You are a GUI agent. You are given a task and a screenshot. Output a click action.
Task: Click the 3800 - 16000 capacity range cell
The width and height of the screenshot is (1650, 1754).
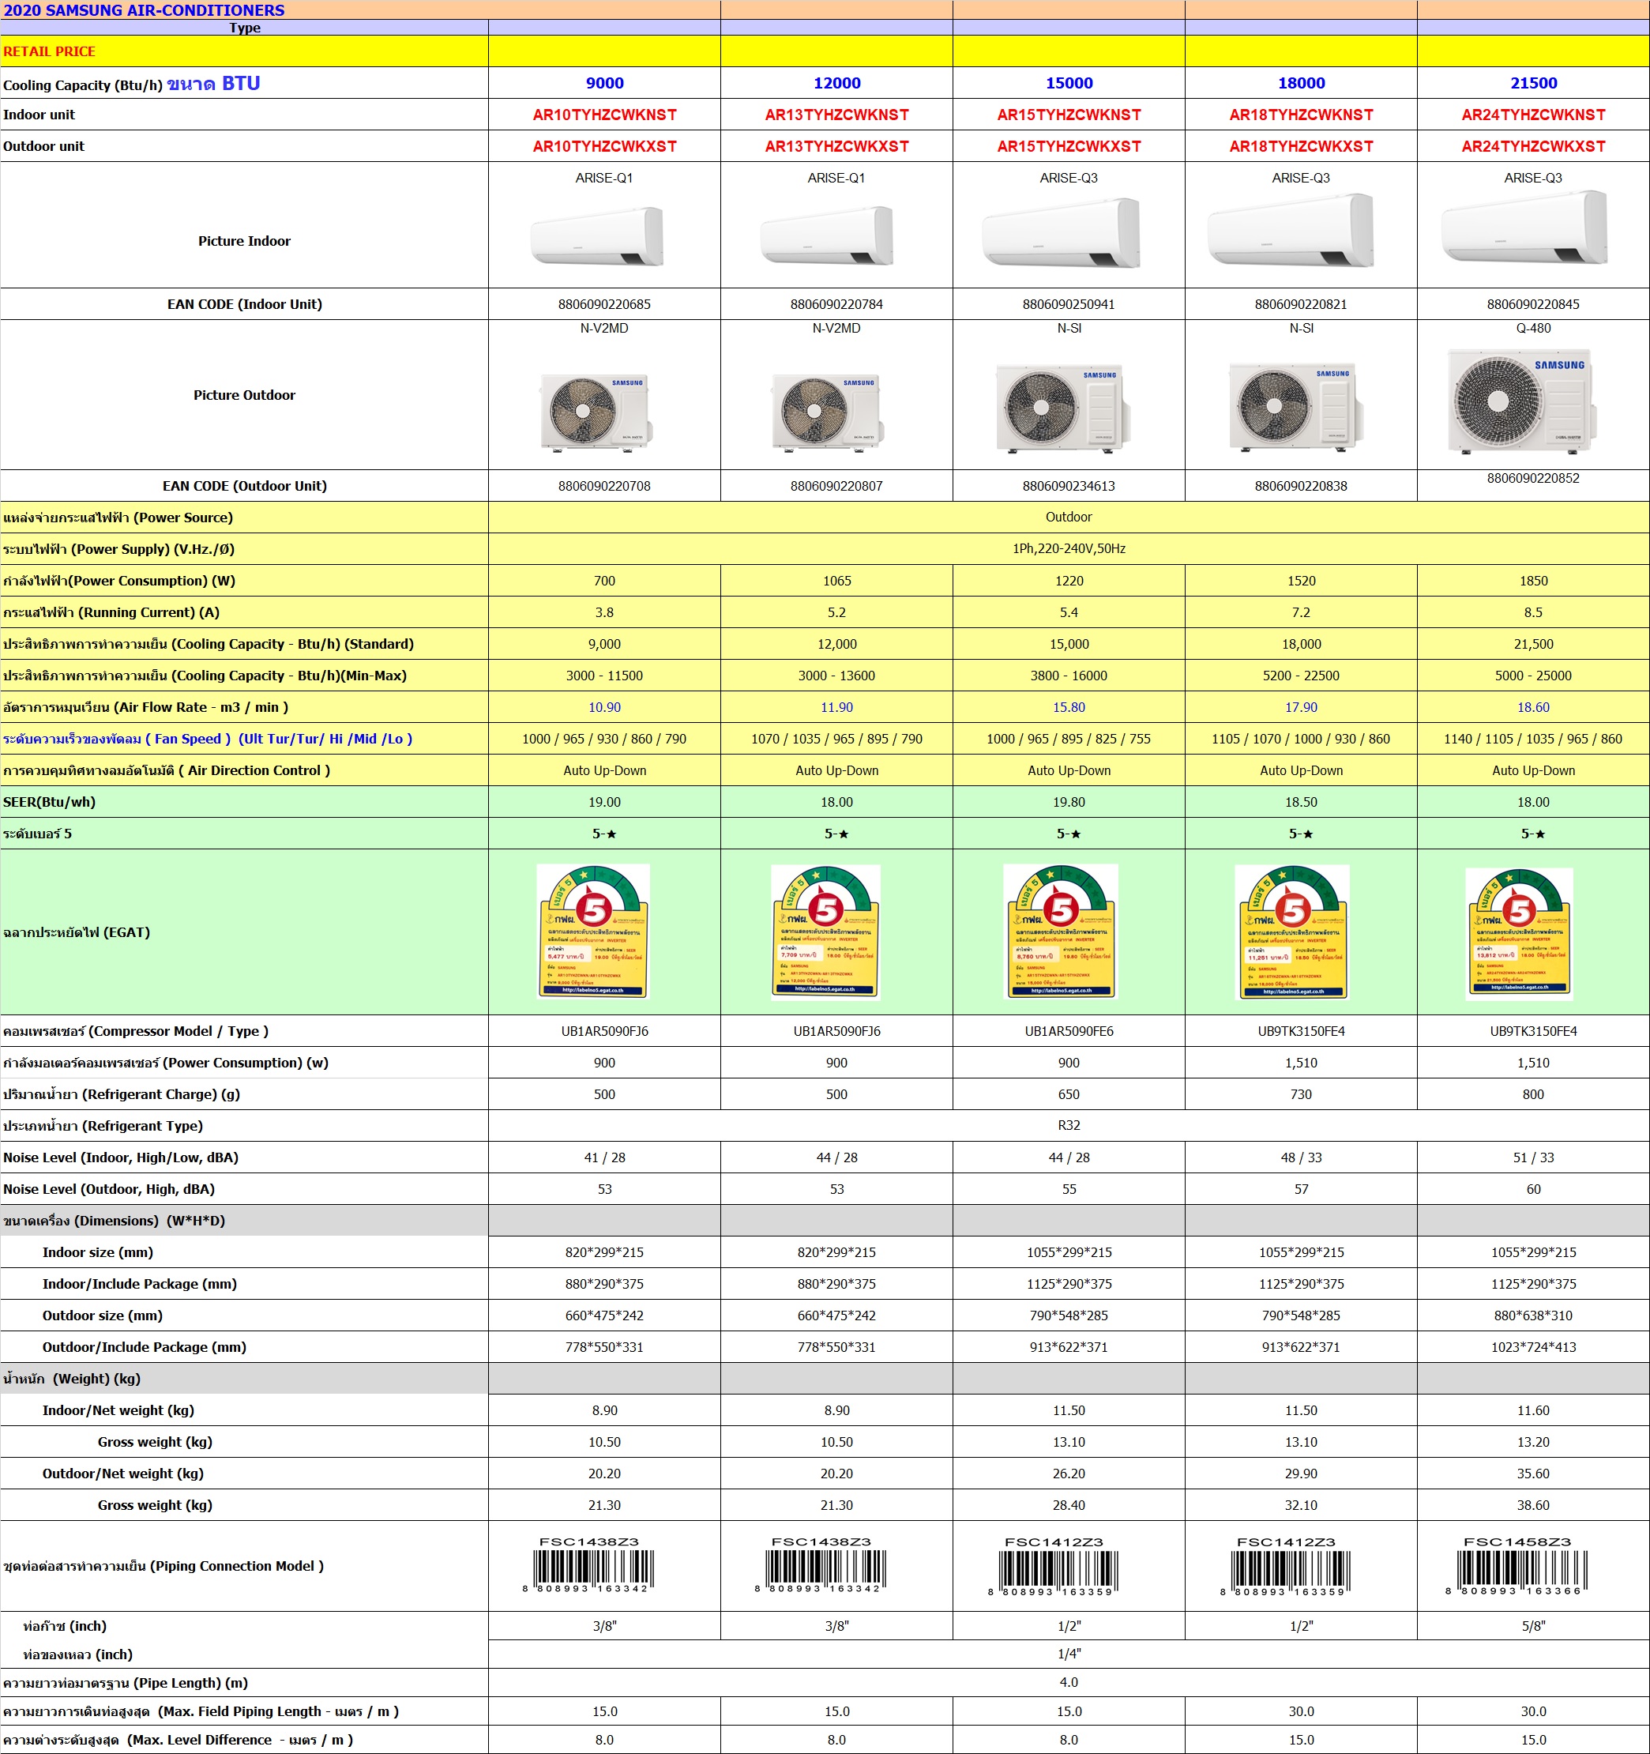pos(1069,676)
